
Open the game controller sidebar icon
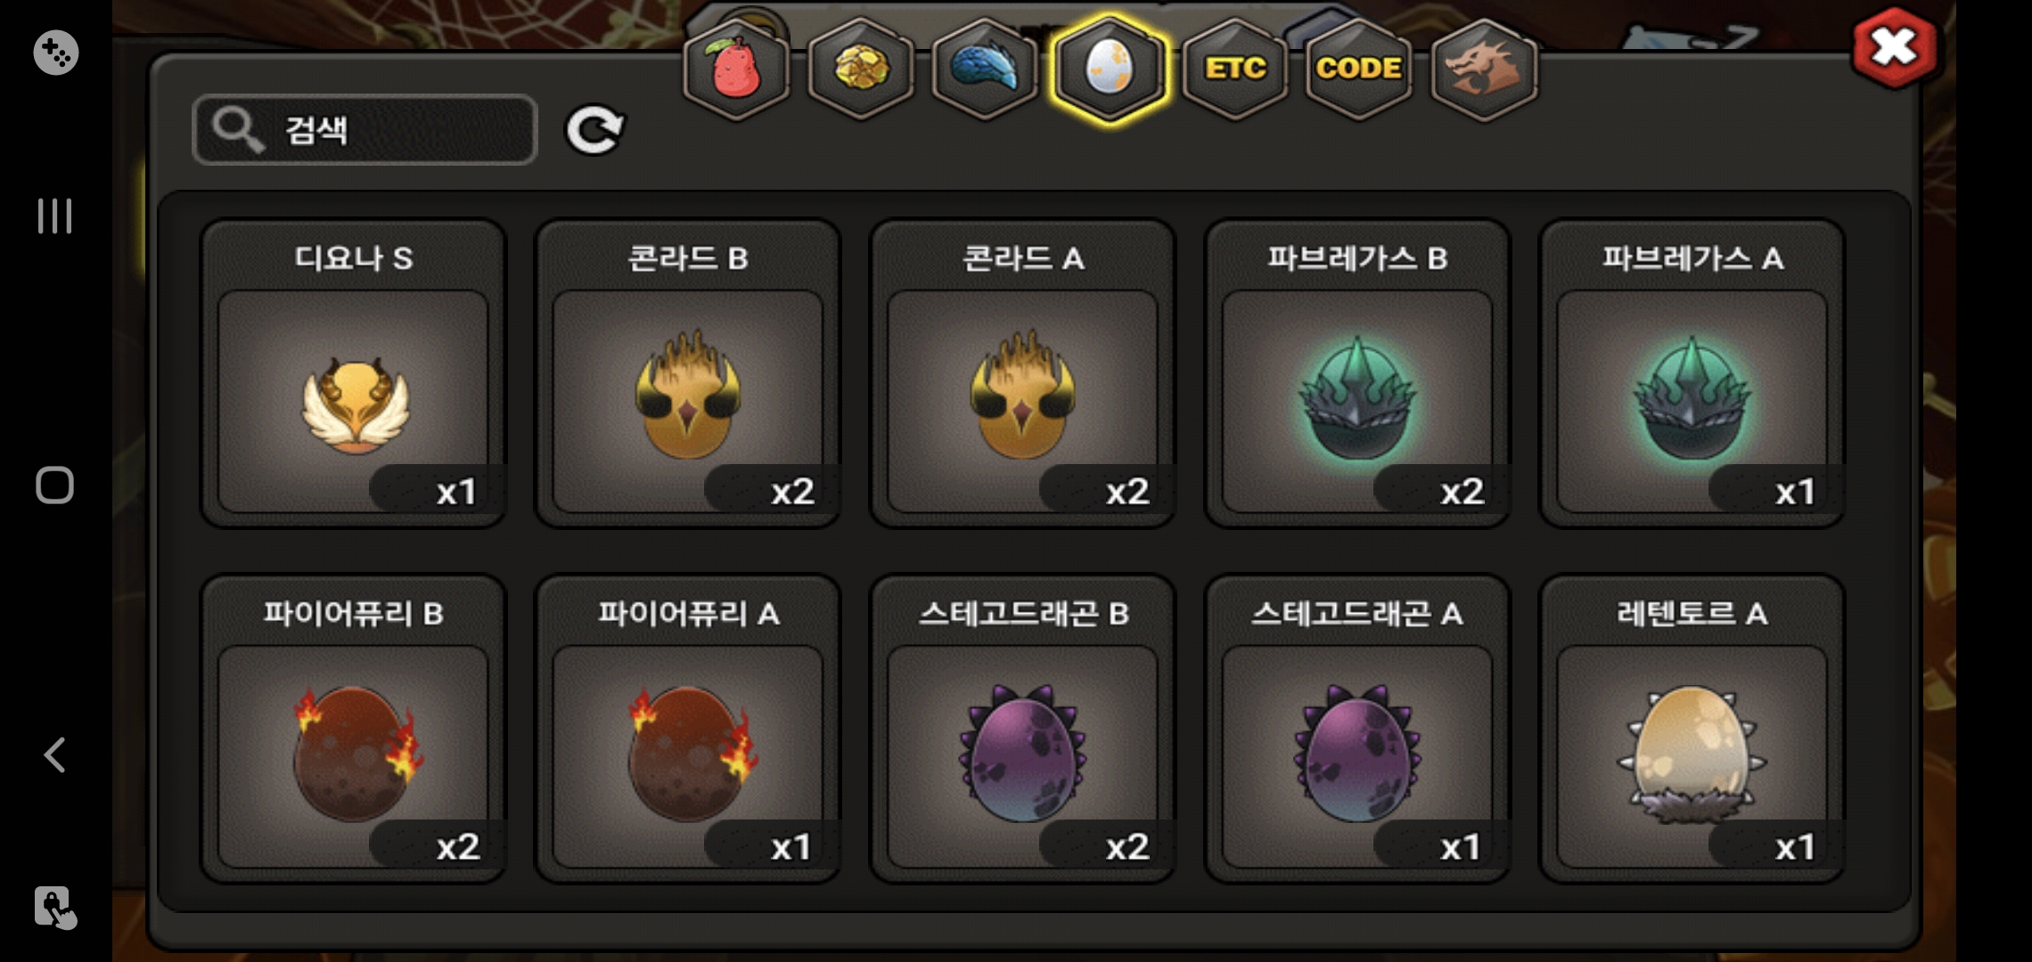click(x=55, y=53)
